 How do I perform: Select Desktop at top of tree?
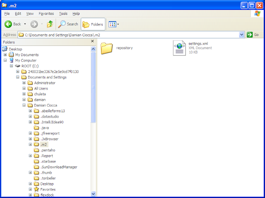(x=15, y=49)
